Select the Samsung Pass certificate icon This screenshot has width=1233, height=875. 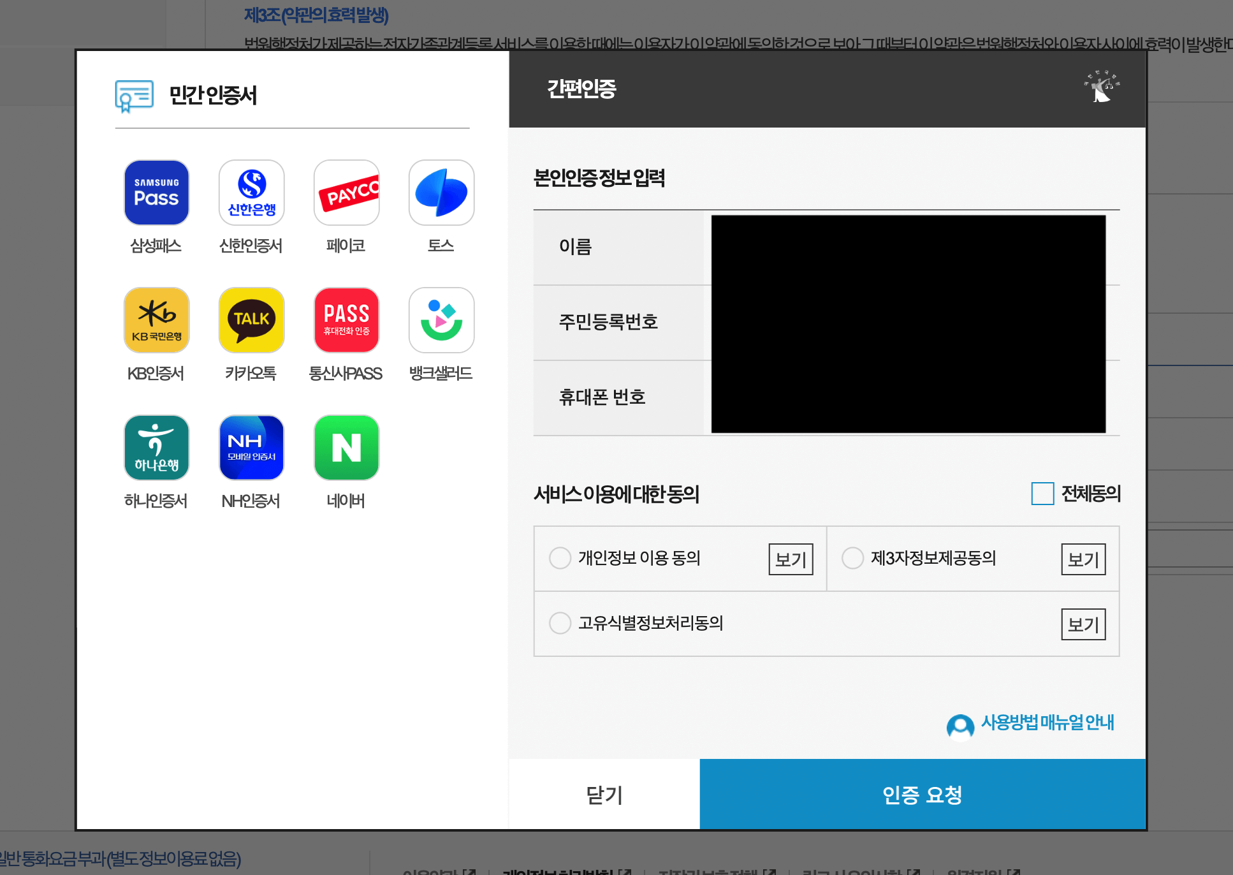(156, 193)
